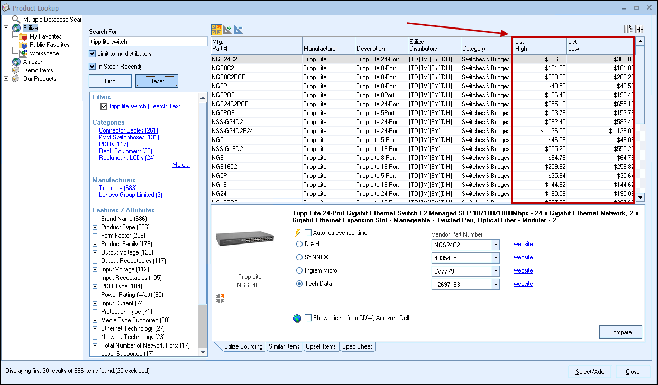Click the Etilize globe icon in the tree
The image size is (658, 385).
pyautogui.click(x=16, y=28)
